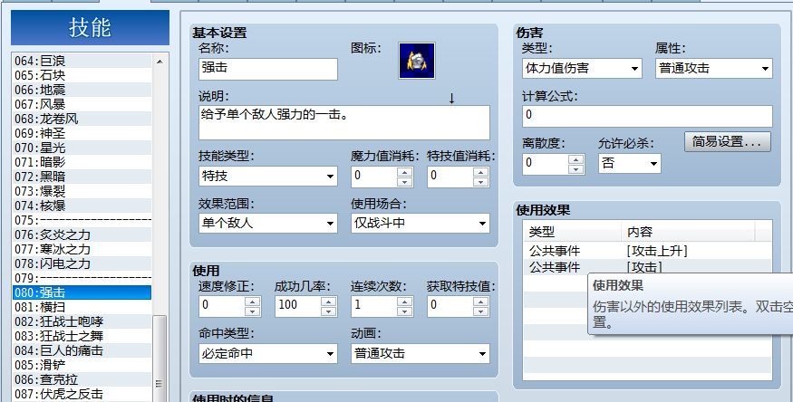Decrease 速度修正 with the down arrow
Screen dimensions: 793x402
[252, 311]
